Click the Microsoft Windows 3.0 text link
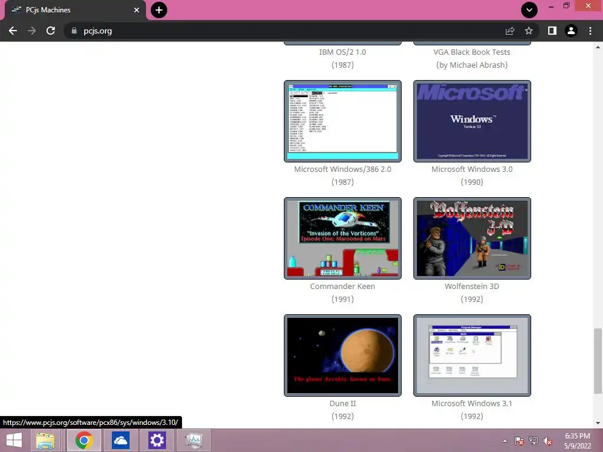 point(472,169)
